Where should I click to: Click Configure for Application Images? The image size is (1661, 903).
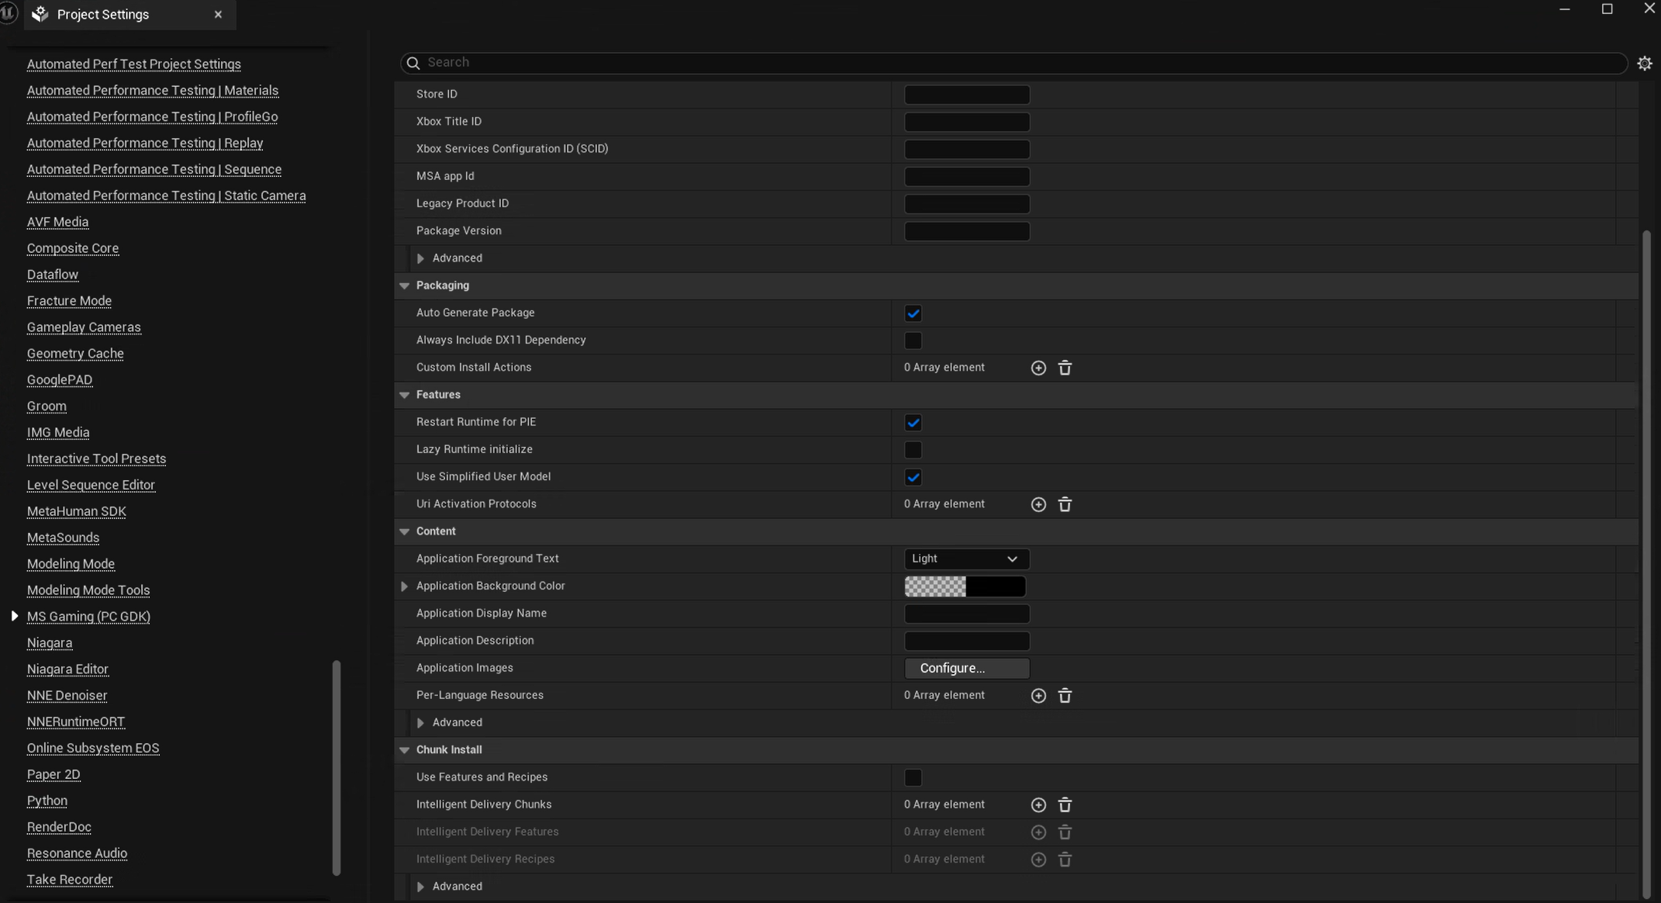966,668
